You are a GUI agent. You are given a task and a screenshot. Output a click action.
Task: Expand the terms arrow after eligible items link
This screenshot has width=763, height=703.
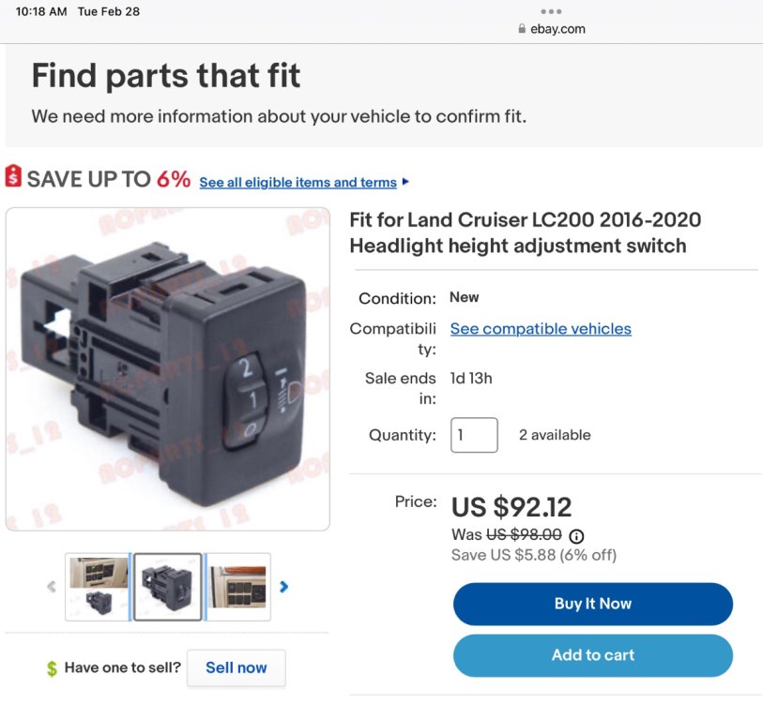coord(405,181)
